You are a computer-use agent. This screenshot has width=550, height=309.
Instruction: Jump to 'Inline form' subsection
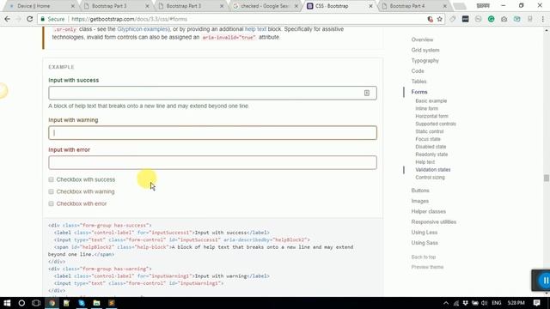click(x=426, y=109)
